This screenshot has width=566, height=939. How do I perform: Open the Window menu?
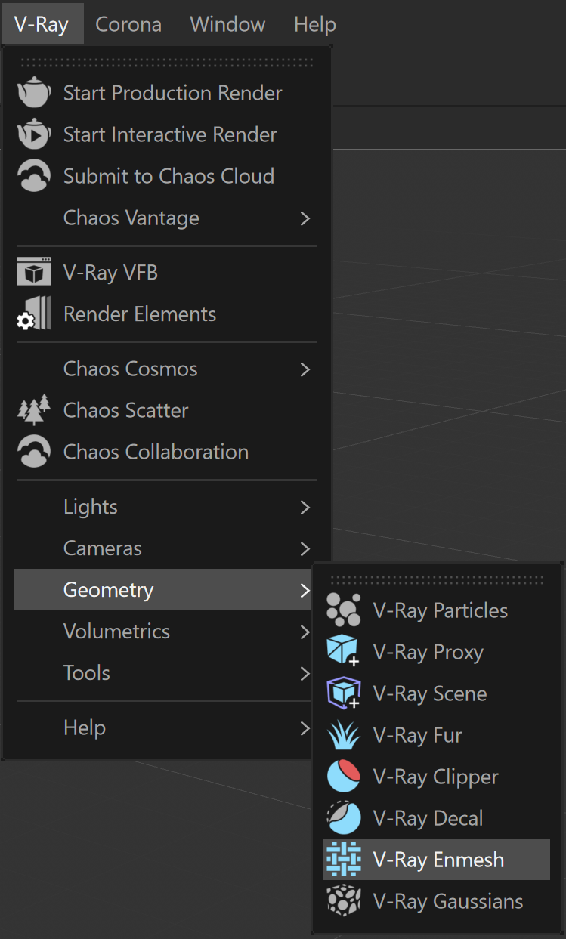pyautogui.click(x=227, y=24)
